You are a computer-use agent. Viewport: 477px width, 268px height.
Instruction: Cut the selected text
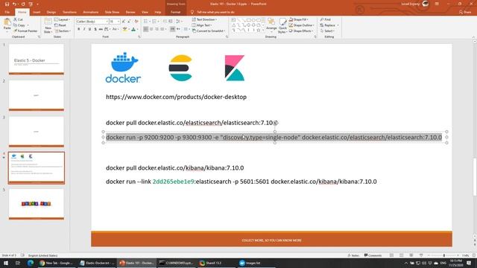[x=18, y=19]
